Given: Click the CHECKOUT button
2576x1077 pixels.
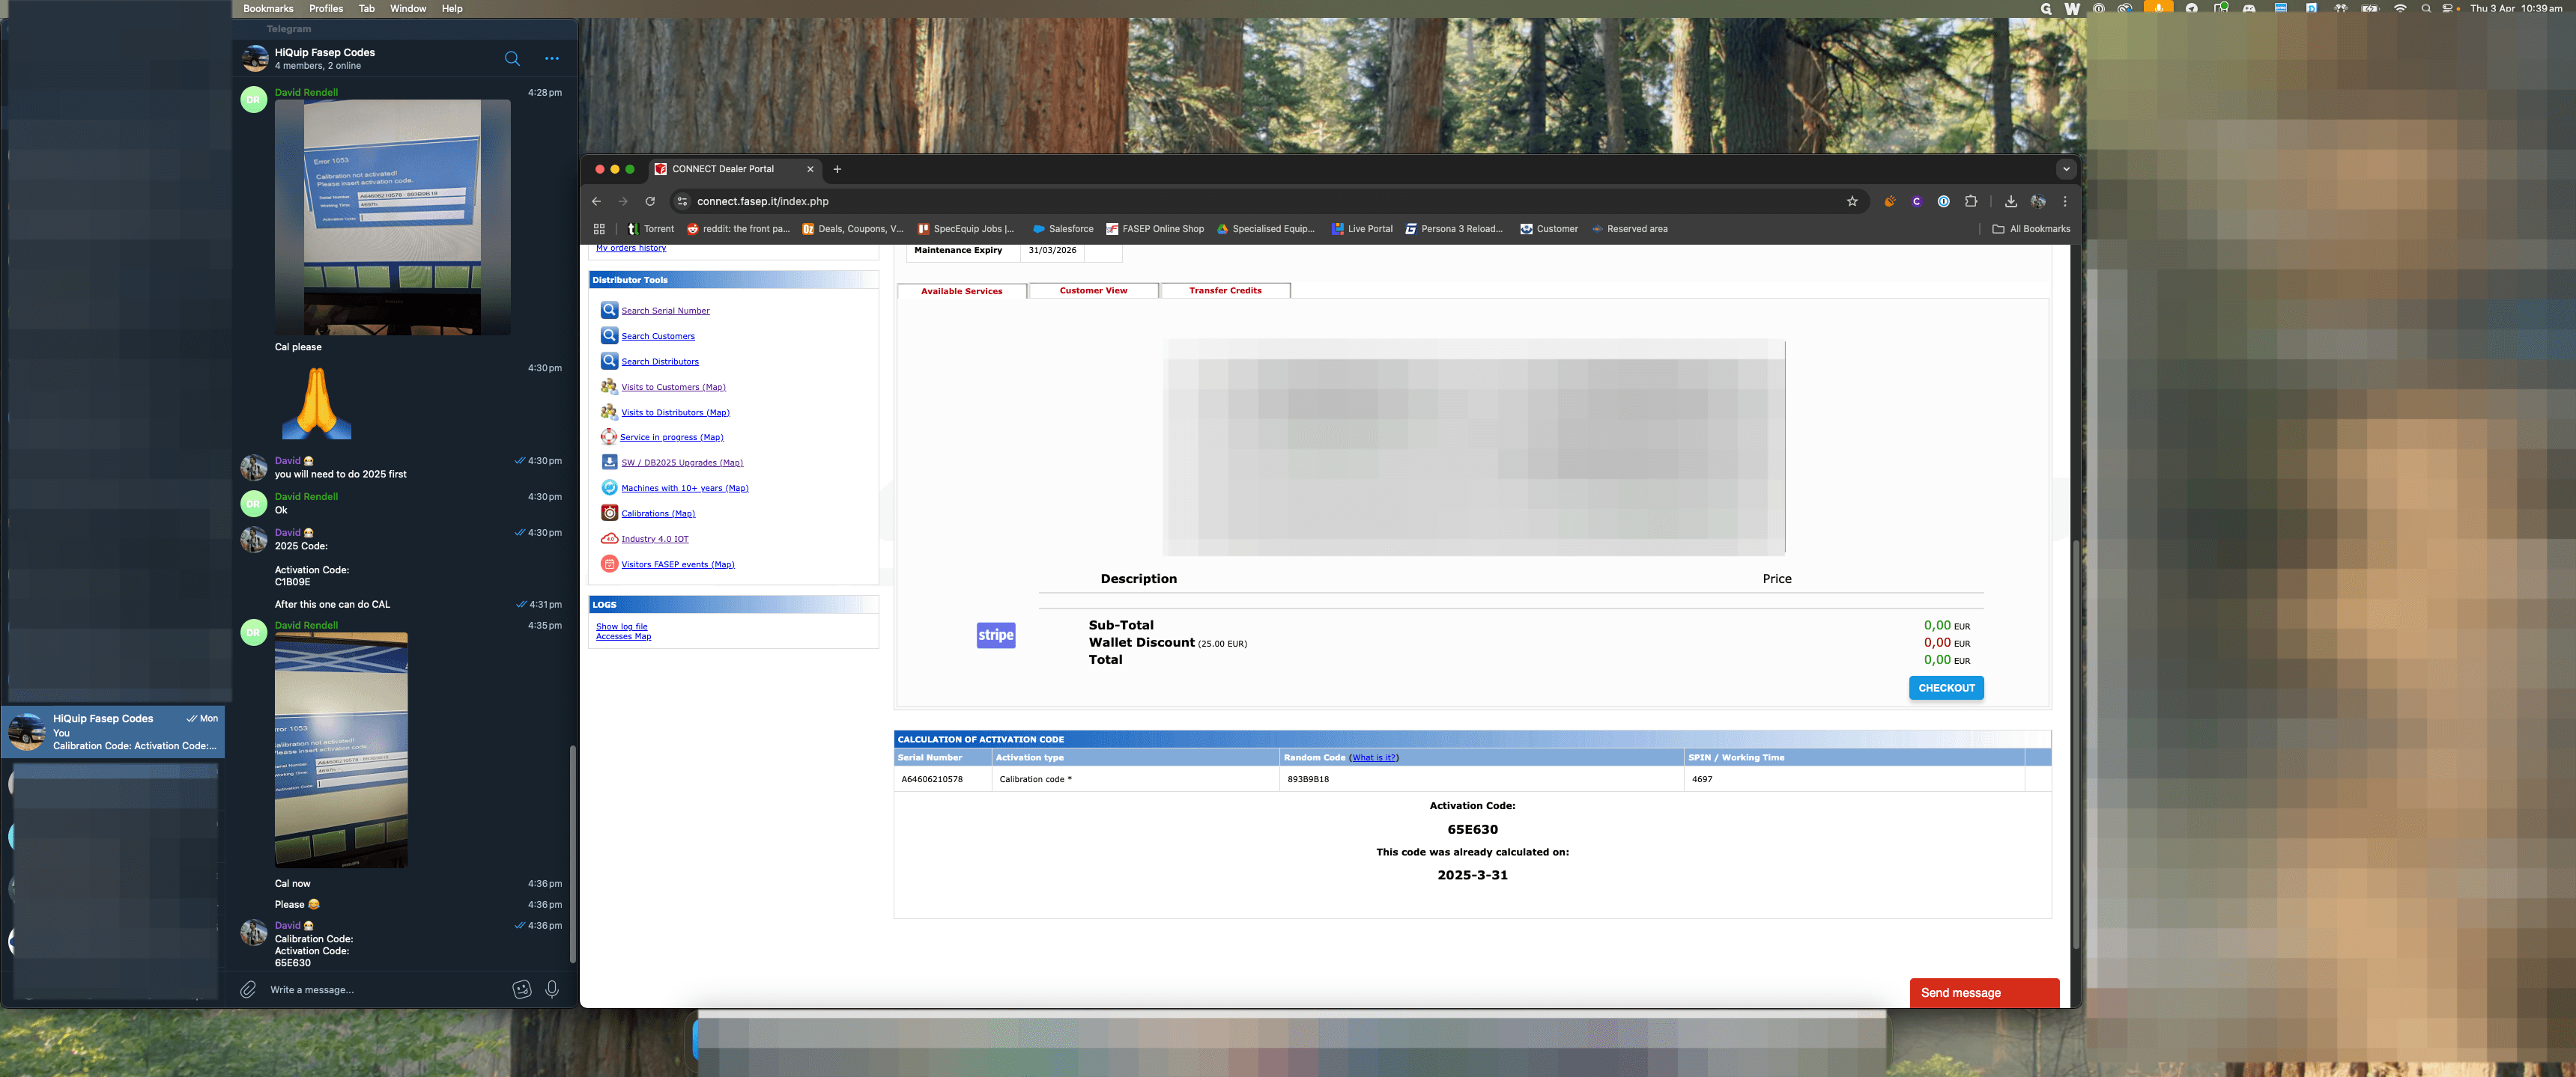Looking at the screenshot, I should click(x=1946, y=687).
